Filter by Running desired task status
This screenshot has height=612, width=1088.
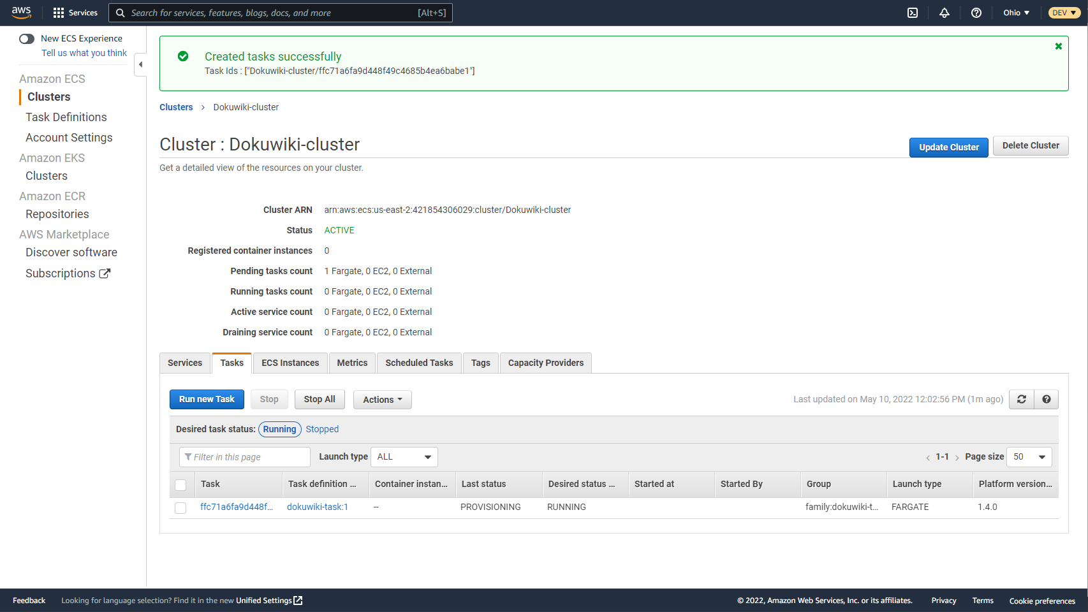(x=280, y=429)
